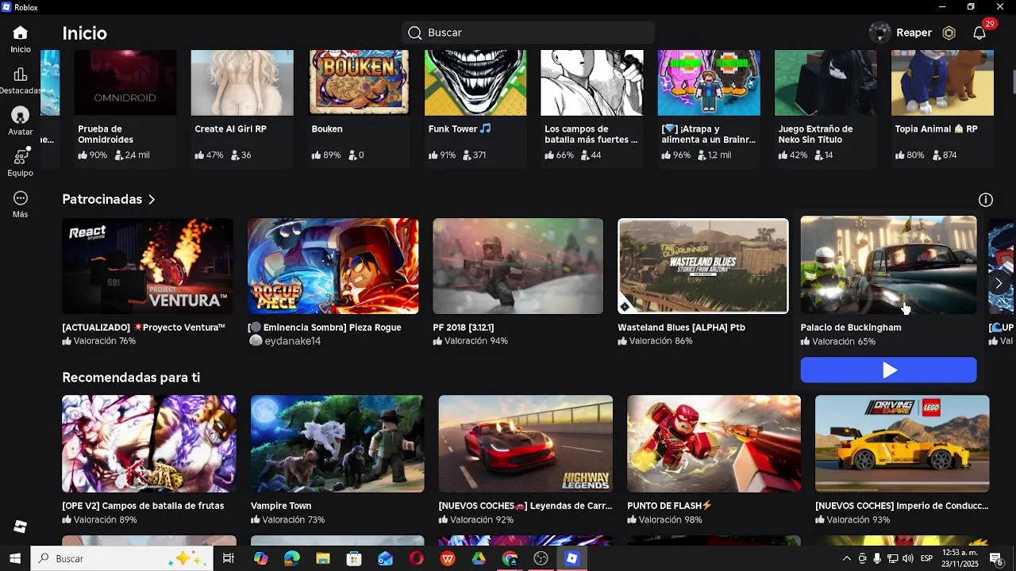Open the PF 2018 game thumbnail
Screen dimensions: 1016x571
pyautogui.click(x=518, y=266)
